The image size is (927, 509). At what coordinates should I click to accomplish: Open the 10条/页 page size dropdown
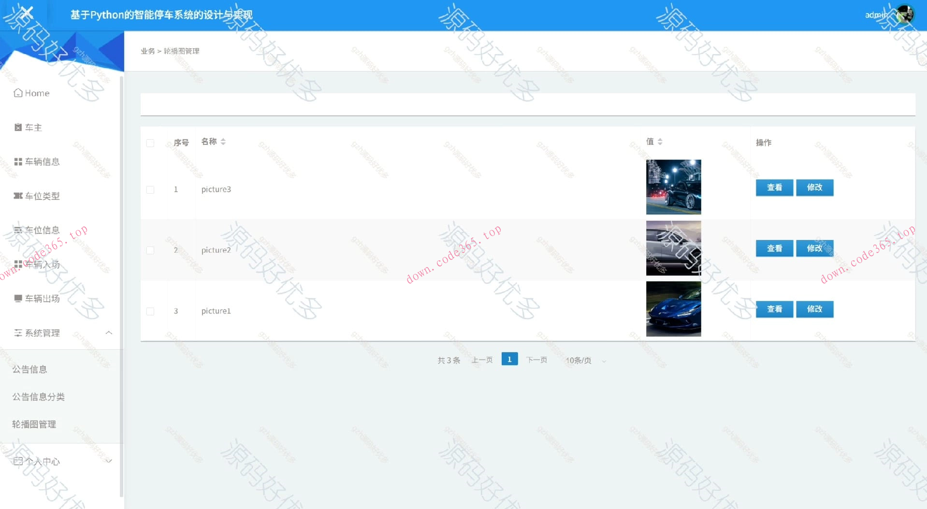[585, 360]
